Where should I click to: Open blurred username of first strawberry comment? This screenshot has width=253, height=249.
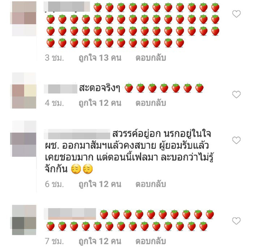tap(67, 7)
